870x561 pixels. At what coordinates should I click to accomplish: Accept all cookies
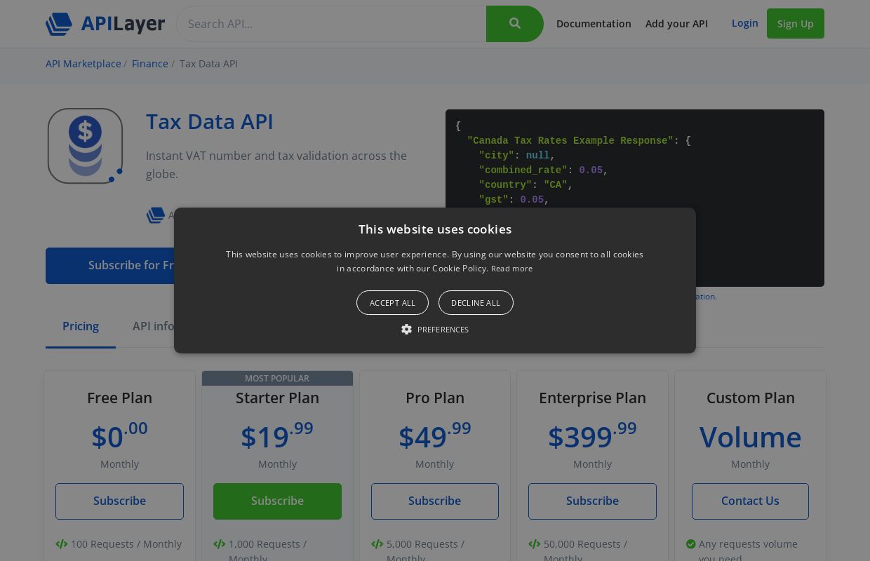tap(392, 303)
